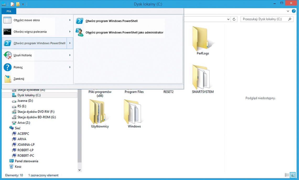Choose Usuń historię menu entry
This screenshot has height=180, width=299.
[37, 55]
